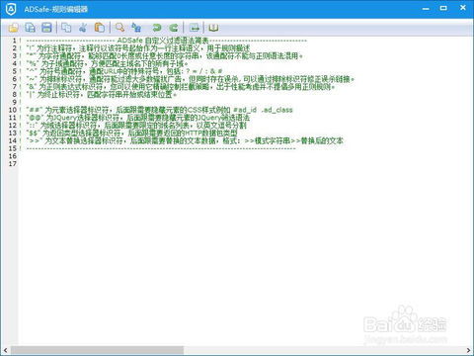Click the import rules toolbar icon
This screenshot has width=474, height=356.
[195, 28]
